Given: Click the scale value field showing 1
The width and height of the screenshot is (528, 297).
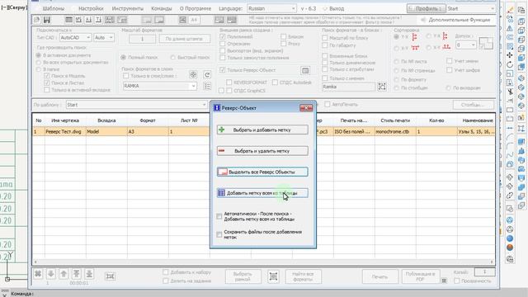Looking at the screenshot, I should (142, 39).
